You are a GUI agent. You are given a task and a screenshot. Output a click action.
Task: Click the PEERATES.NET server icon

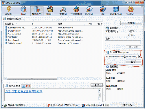pos(6,34)
